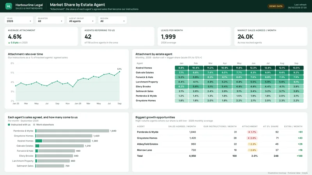
Task: Select the Morrow Lane table row
Action: [x=220, y=150]
